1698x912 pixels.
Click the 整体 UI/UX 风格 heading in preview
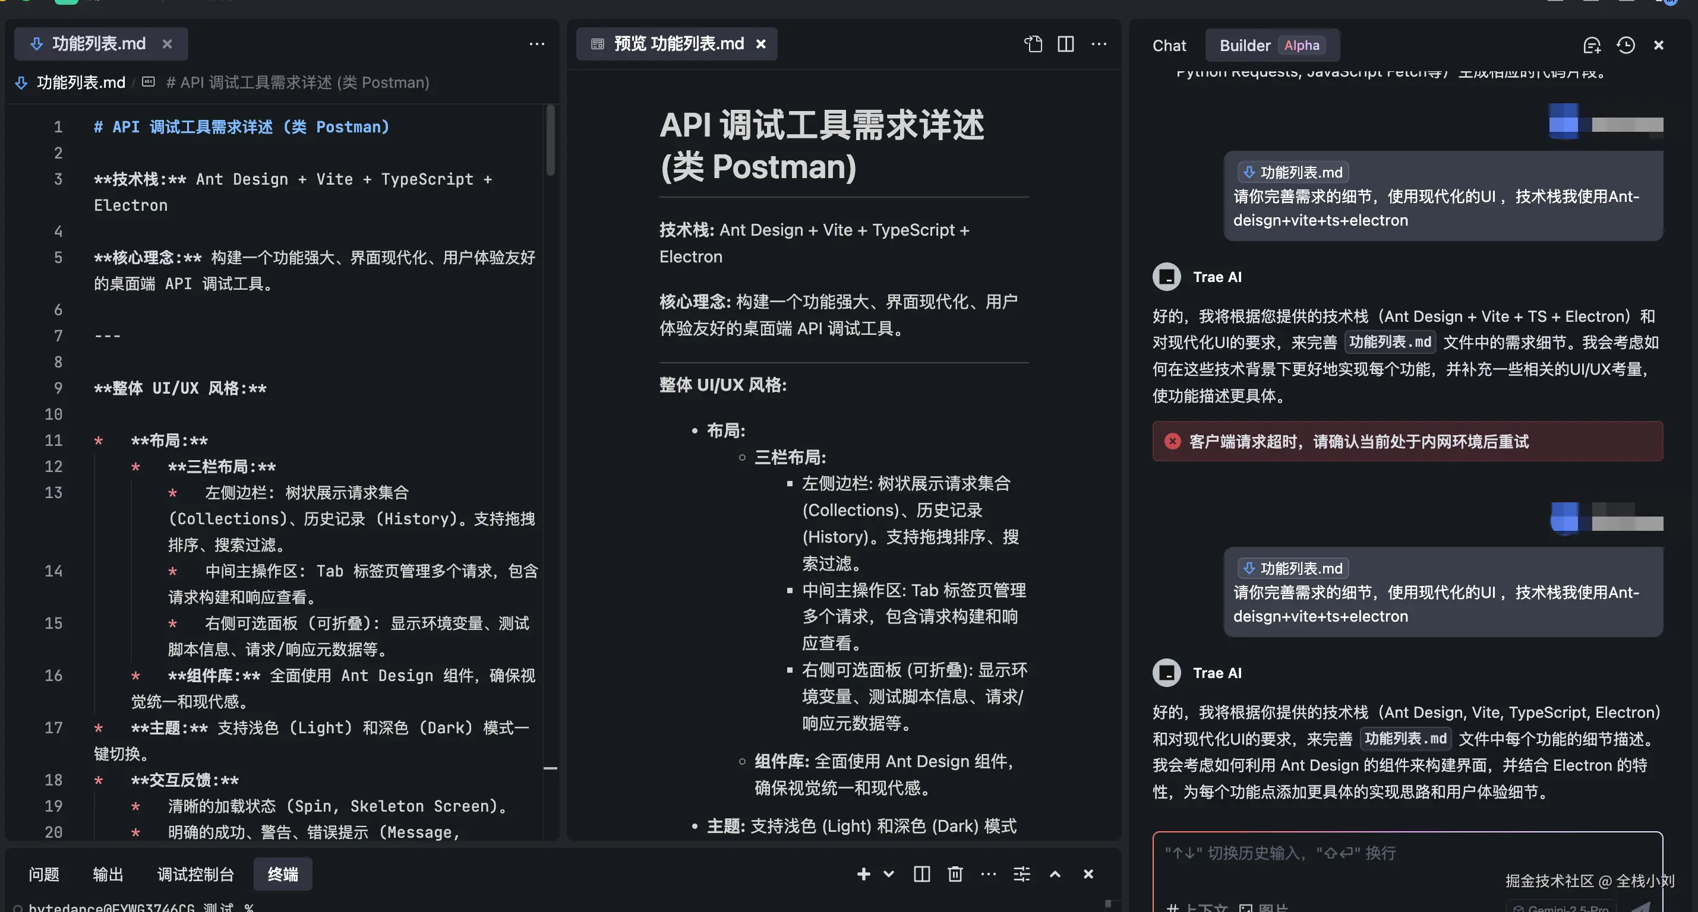pyautogui.click(x=723, y=385)
